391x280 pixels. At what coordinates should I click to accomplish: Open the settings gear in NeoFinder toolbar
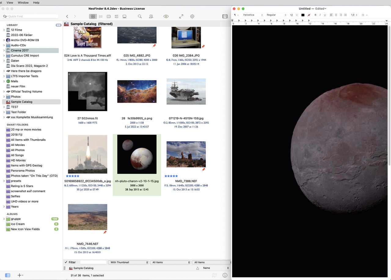tap(192, 16)
